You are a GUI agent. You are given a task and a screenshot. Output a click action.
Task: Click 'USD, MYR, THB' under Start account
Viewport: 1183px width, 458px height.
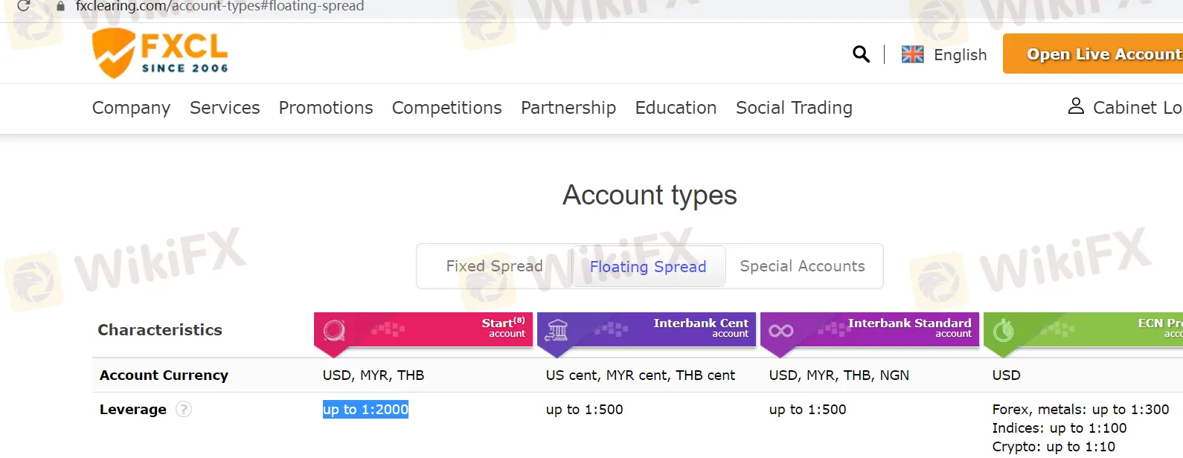tap(374, 375)
